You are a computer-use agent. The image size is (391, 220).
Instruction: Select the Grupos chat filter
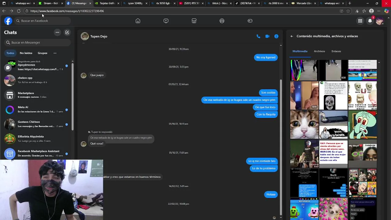[42, 53]
